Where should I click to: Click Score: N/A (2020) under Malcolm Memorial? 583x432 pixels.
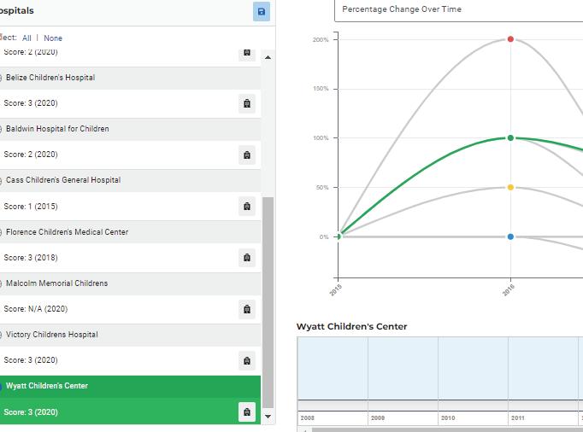[x=36, y=309]
